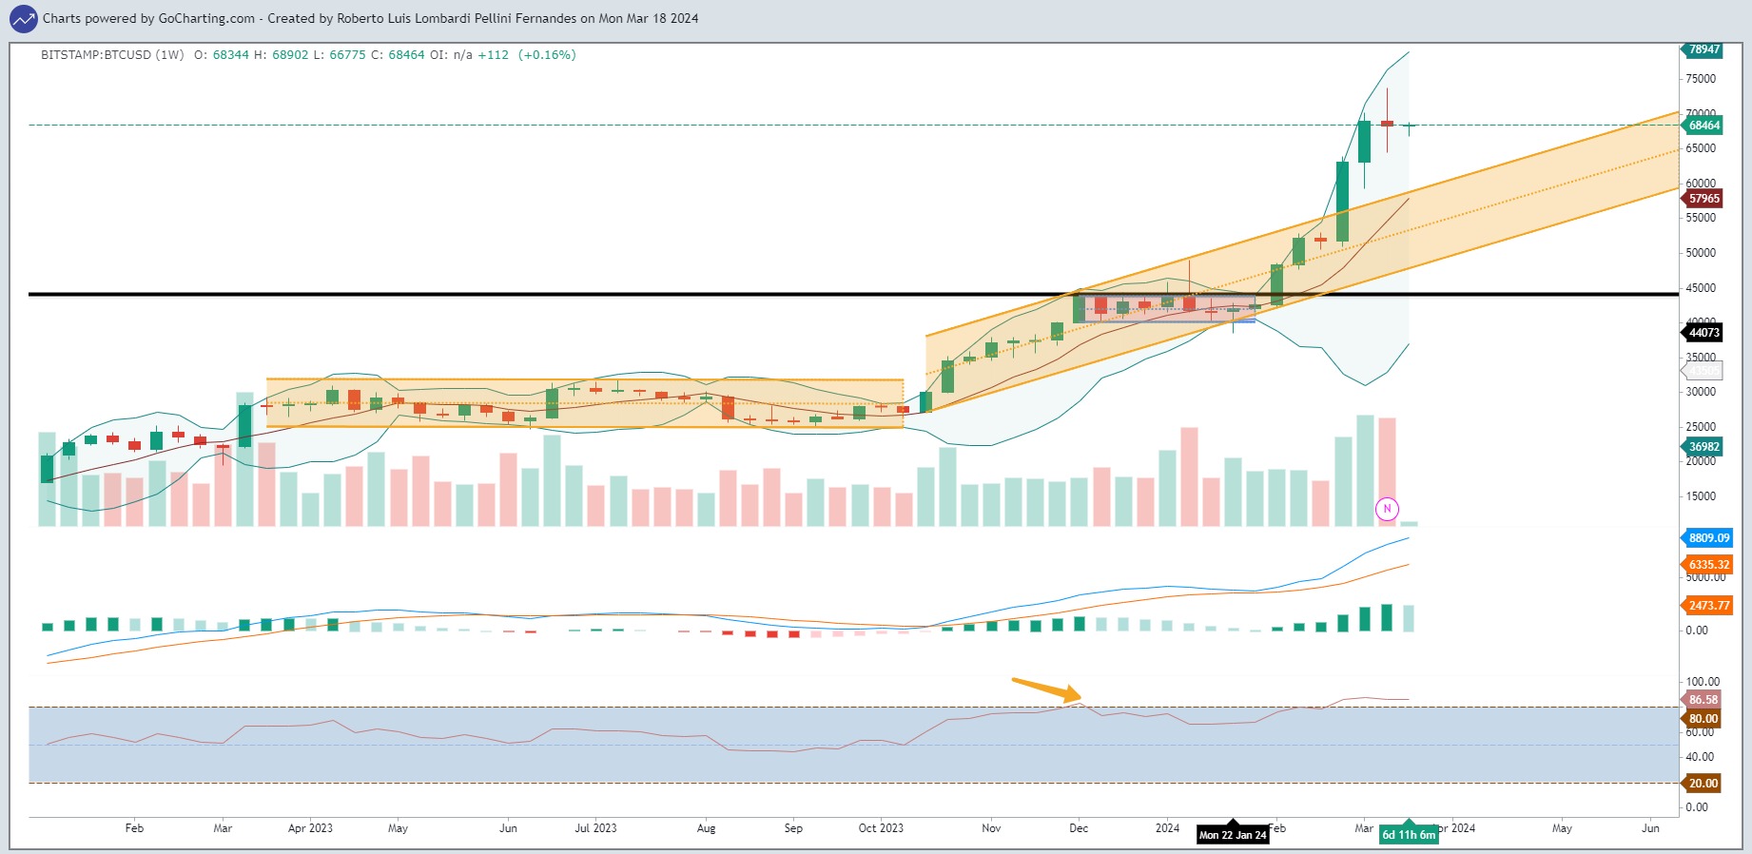1752x854 pixels.
Task: Click the 57965 moving average price tag
Action: (x=1703, y=199)
